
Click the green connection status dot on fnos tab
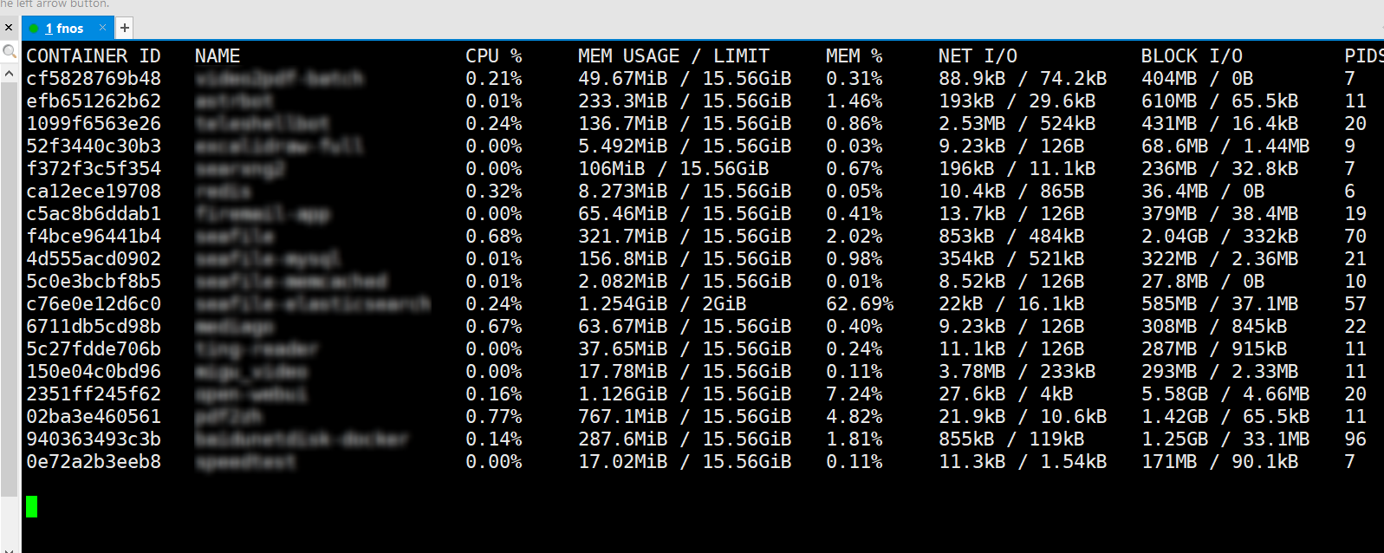[34, 29]
